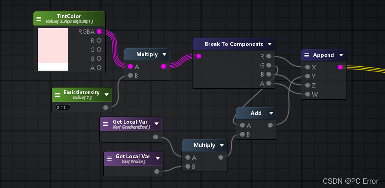Click the Add node A input port
Viewport: 385px width, 188px height.
point(242,126)
